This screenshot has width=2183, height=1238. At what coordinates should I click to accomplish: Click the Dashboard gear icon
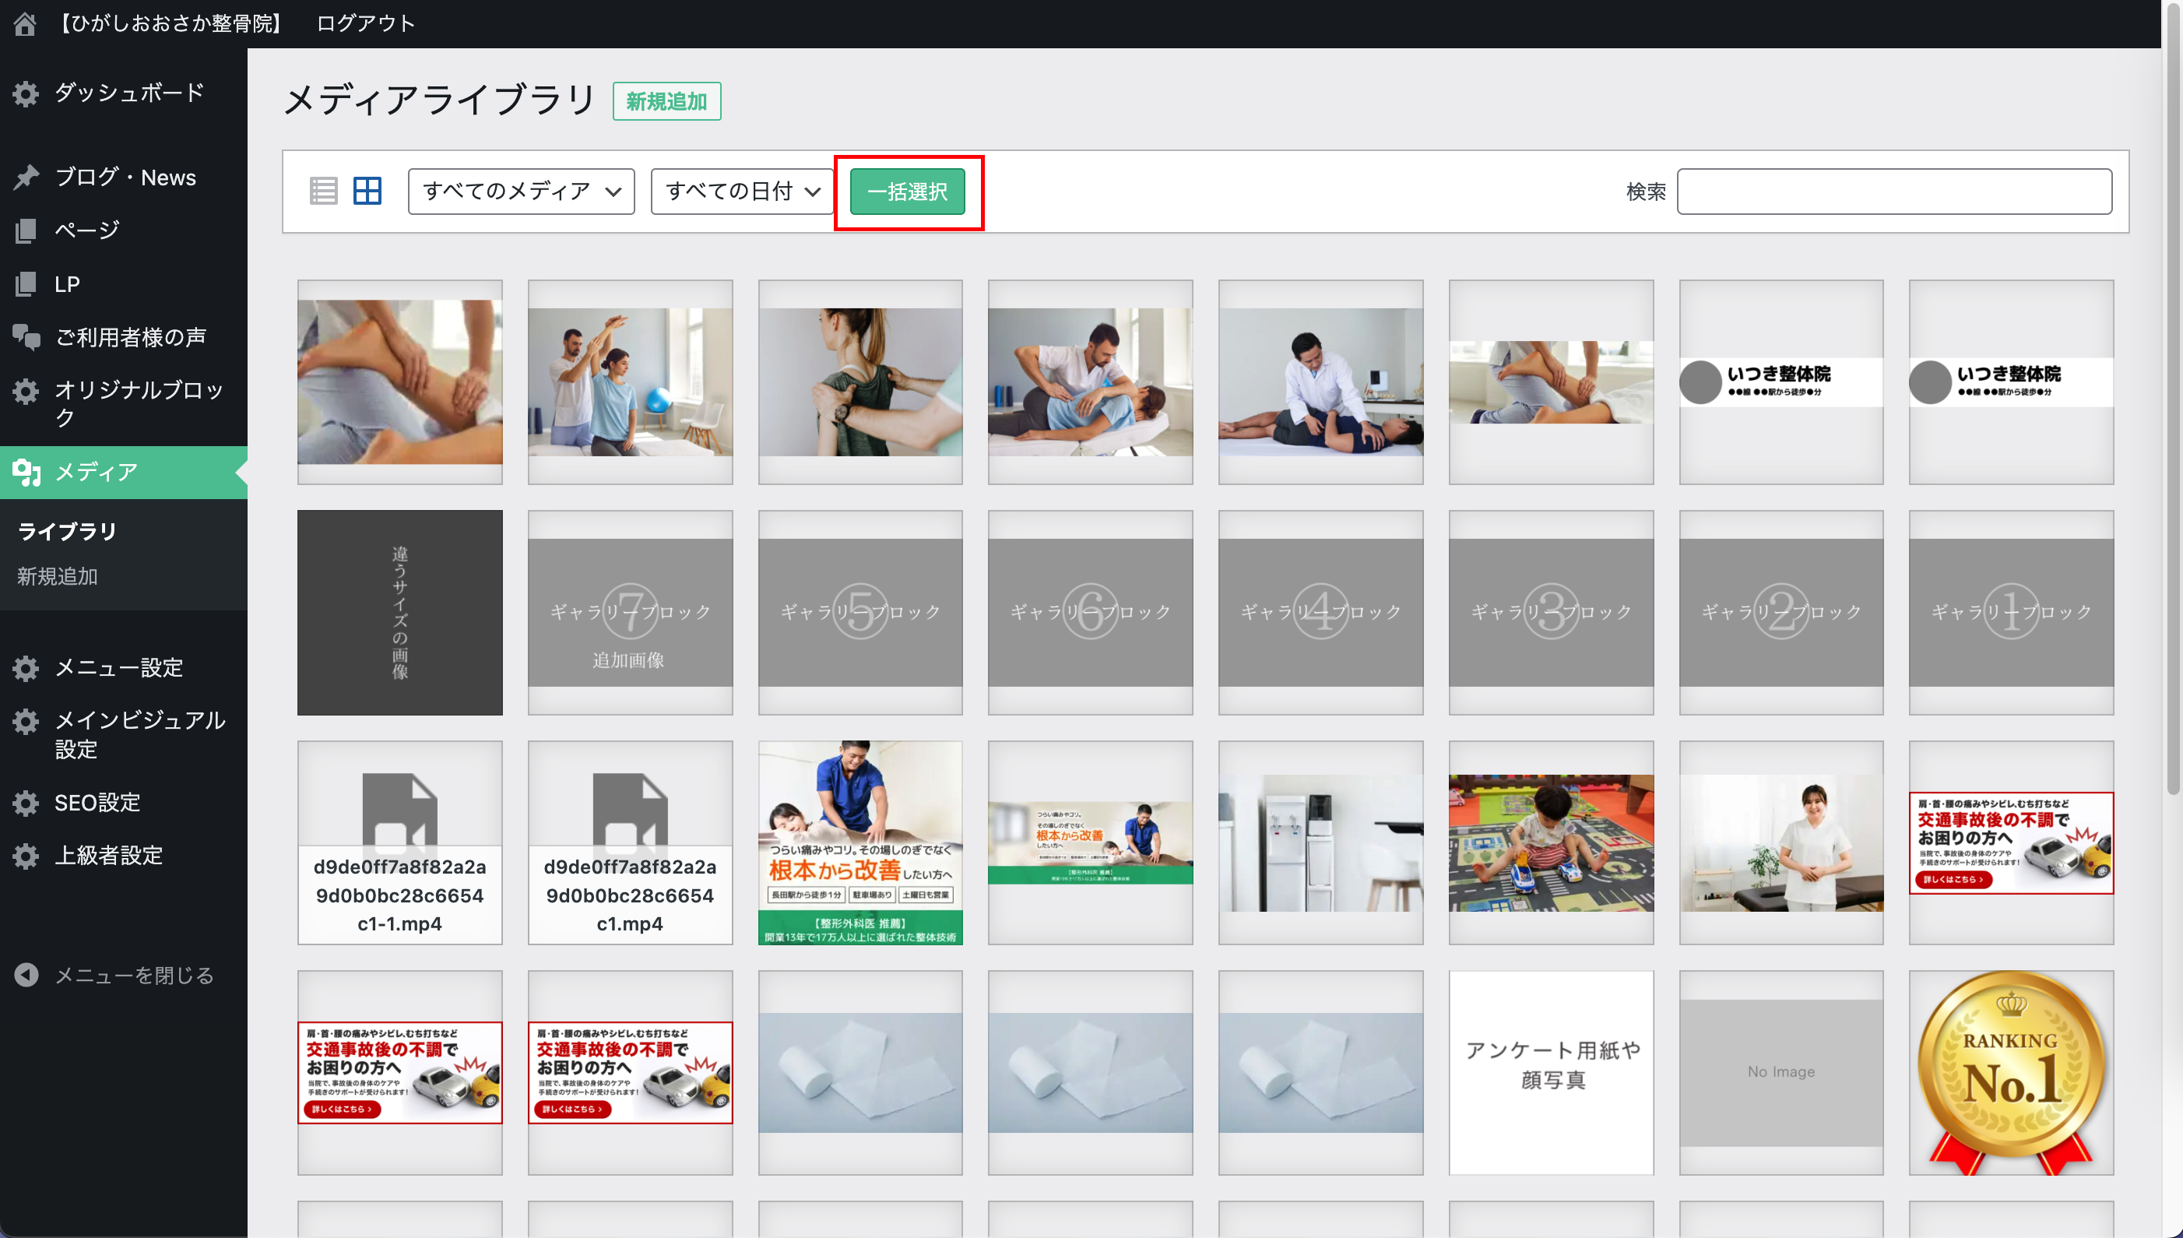coord(26,93)
